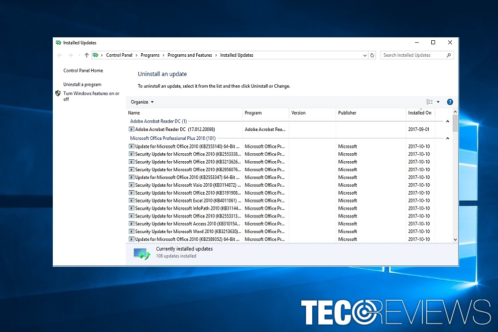Viewport: 498px width, 332px height.
Task: Sort list by Program column
Action: (x=266, y=112)
